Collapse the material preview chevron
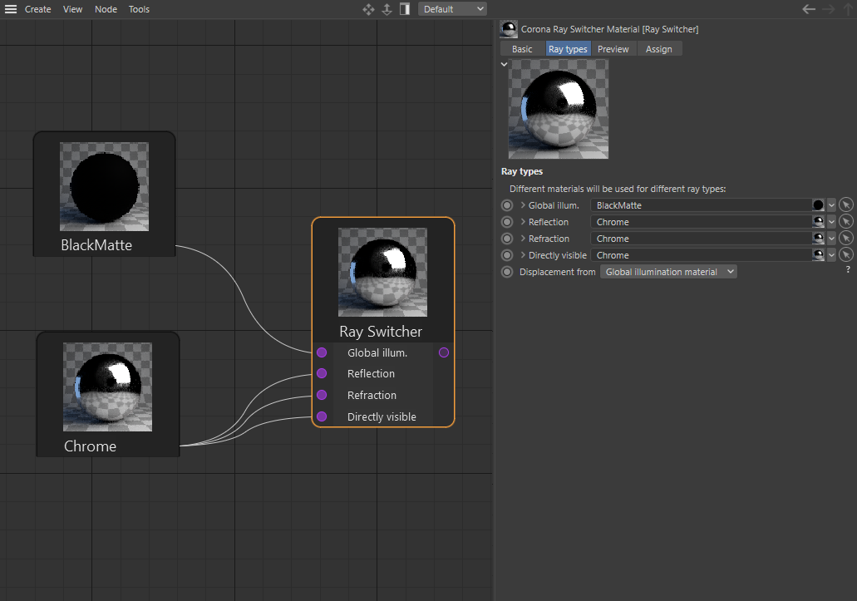 click(x=504, y=64)
